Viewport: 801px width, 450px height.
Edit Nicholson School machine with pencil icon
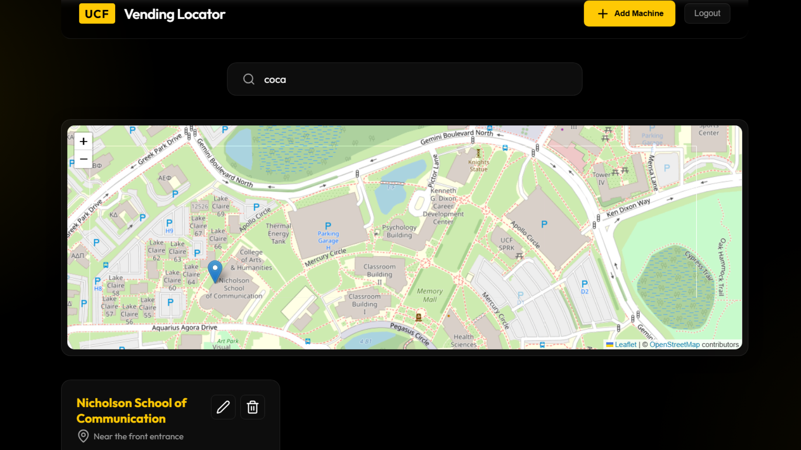[223, 407]
